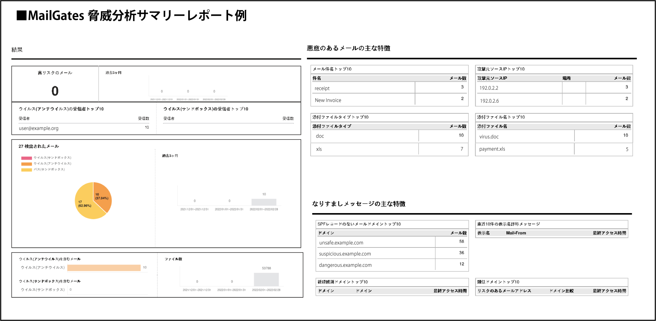Click the receipt subject row
Image resolution: width=656 pixels, height=321 pixels.
(389, 88)
